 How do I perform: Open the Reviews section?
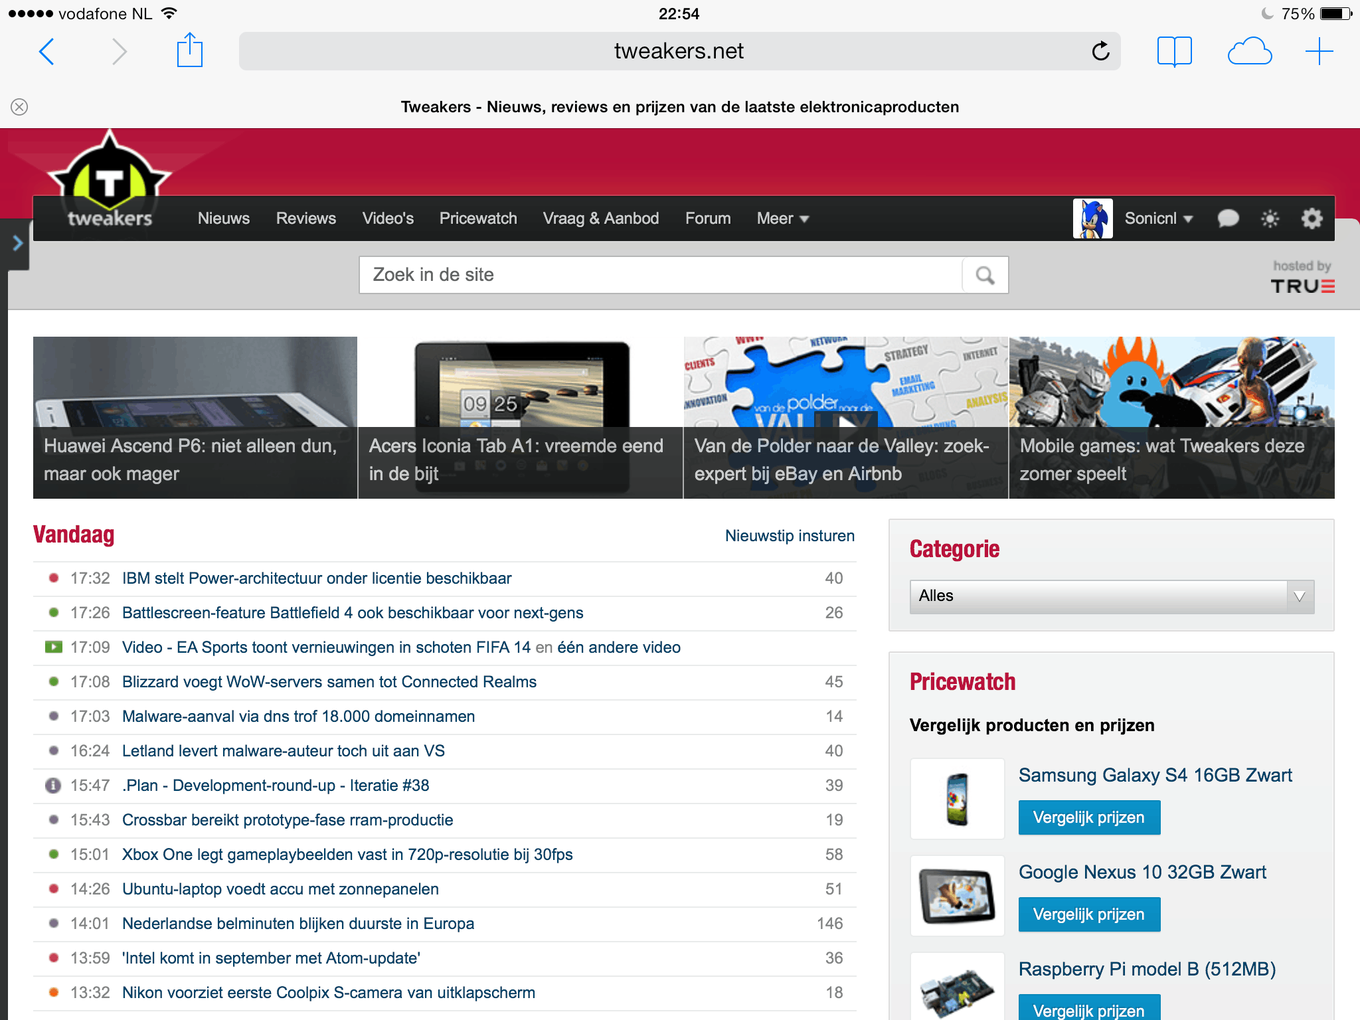click(x=305, y=218)
